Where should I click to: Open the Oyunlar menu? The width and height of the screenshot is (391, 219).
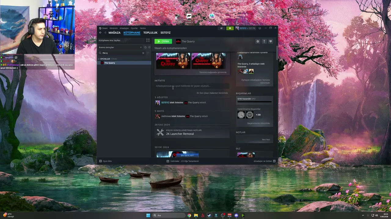(134, 28)
